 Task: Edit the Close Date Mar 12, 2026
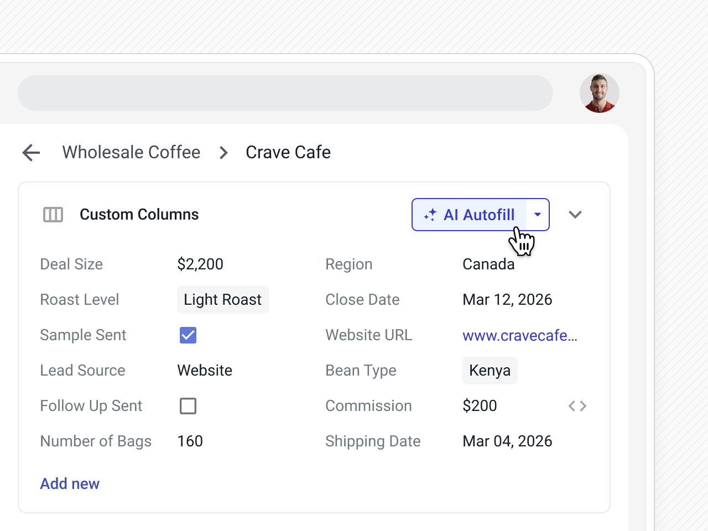coord(507,300)
